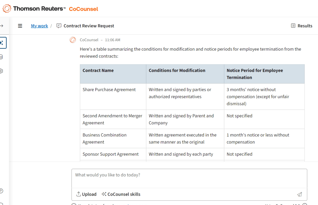Click the Thomson Reuters CoCounsel logo
Screen dimensions: 318x205
[x=50, y=9]
